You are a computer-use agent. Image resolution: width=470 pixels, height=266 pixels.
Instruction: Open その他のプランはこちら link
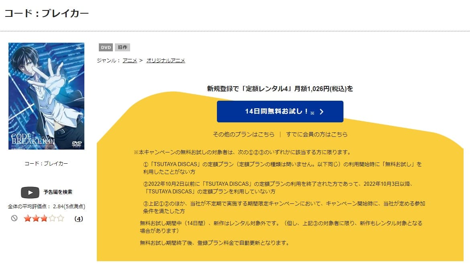coord(243,134)
